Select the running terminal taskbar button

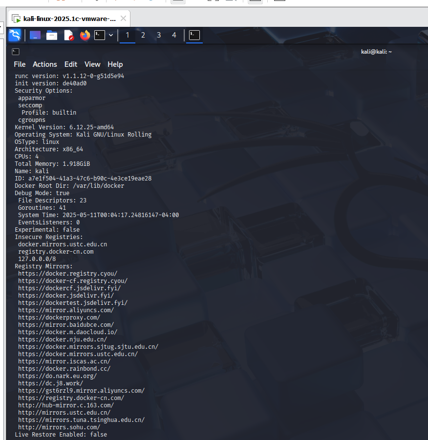click(194, 35)
